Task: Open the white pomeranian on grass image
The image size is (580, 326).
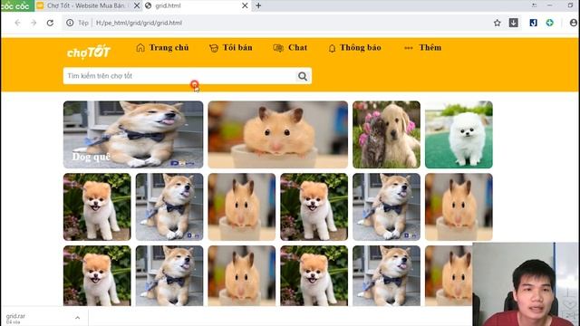Action: tap(459, 135)
